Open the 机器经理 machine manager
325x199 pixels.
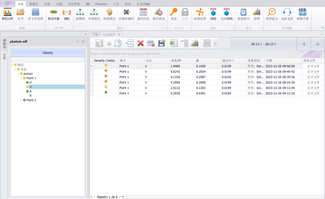(x=200, y=14)
